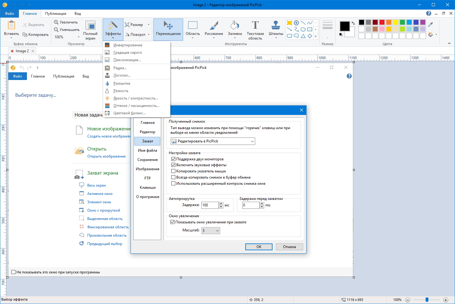The image size is (455, 304).
Task: Click the Full screen (Полный экран) icon
Action: click(x=90, y=26)
